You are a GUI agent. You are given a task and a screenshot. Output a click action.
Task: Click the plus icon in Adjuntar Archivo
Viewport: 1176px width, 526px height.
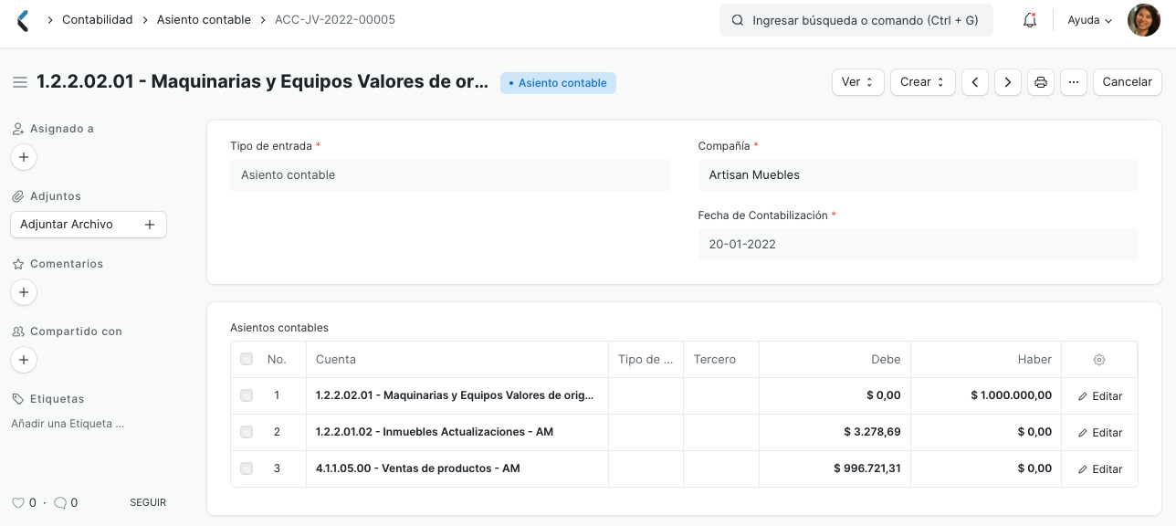pyautogui.click(x=150, y=225)
